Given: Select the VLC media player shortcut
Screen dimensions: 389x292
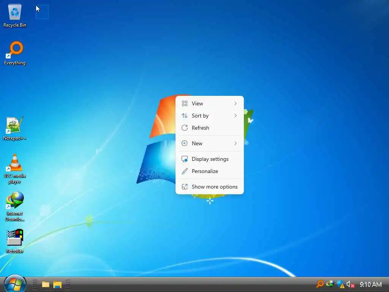Looking at the screenshot, I should pyautogui.click(x=15, y=169).
